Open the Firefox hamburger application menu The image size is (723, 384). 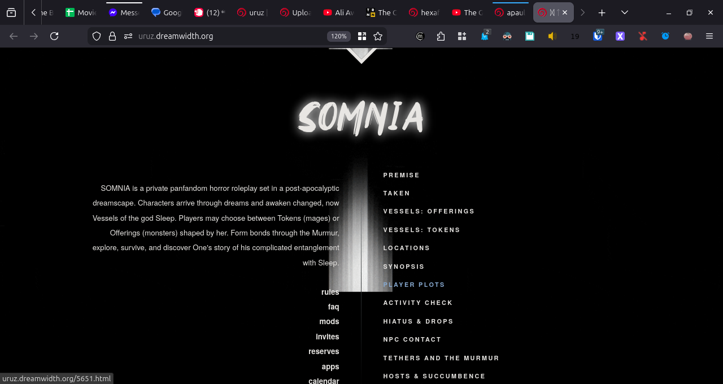[x=709, y=36]
